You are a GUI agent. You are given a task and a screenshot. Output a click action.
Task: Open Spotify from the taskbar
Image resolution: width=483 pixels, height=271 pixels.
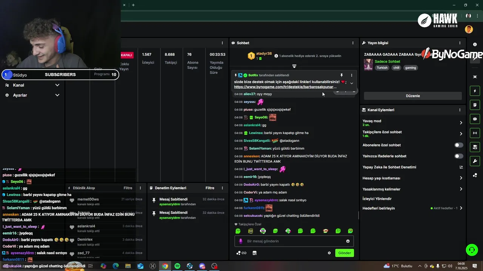[177, 266]
